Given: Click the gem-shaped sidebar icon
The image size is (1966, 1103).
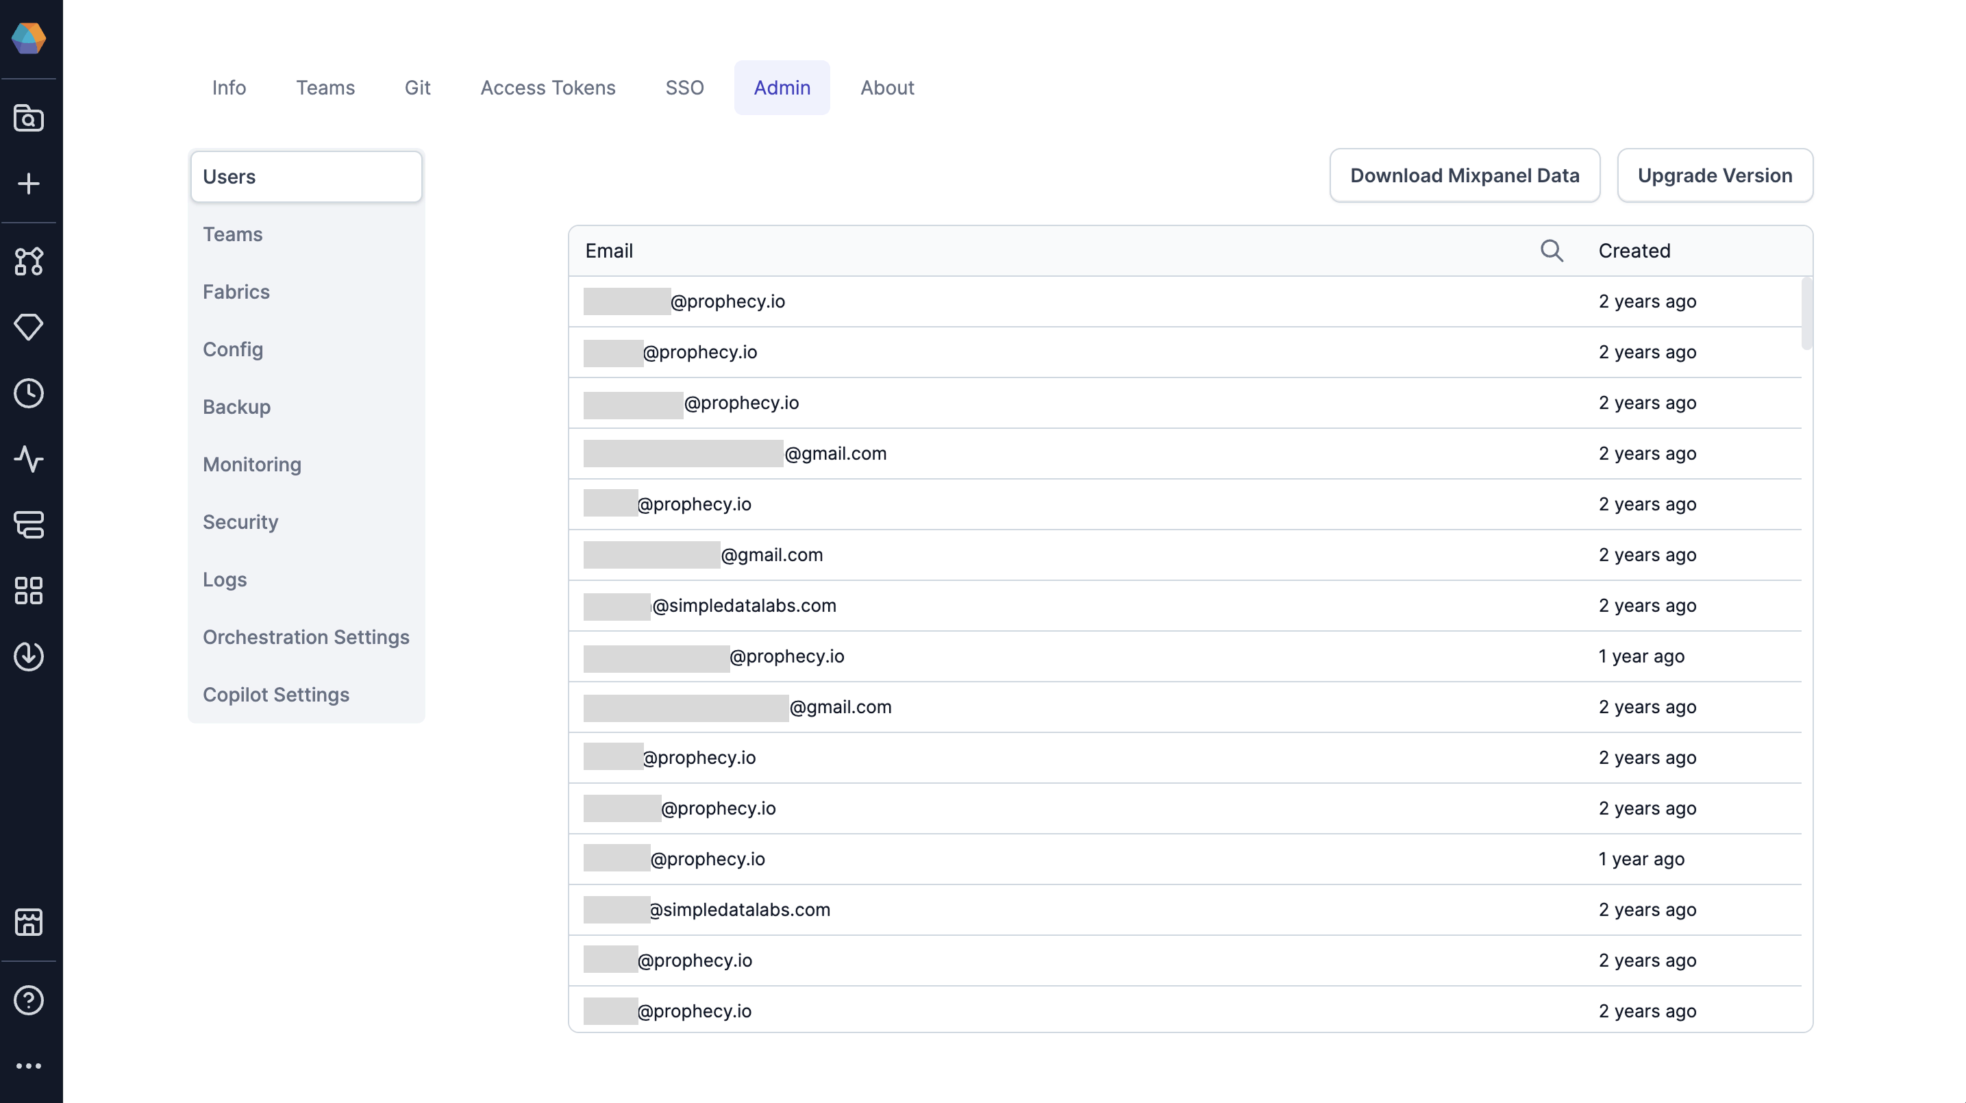Looking at the screenshot, I should click(x=28, y=327).
